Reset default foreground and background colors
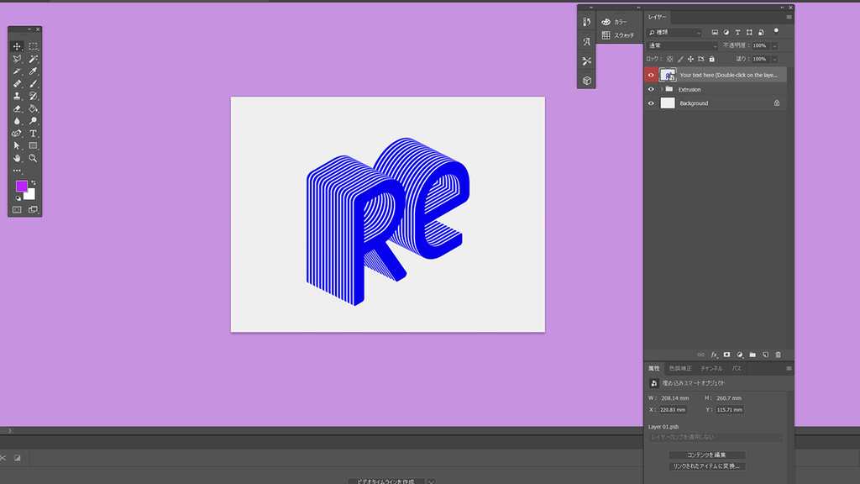 click(x=18, y=198)
